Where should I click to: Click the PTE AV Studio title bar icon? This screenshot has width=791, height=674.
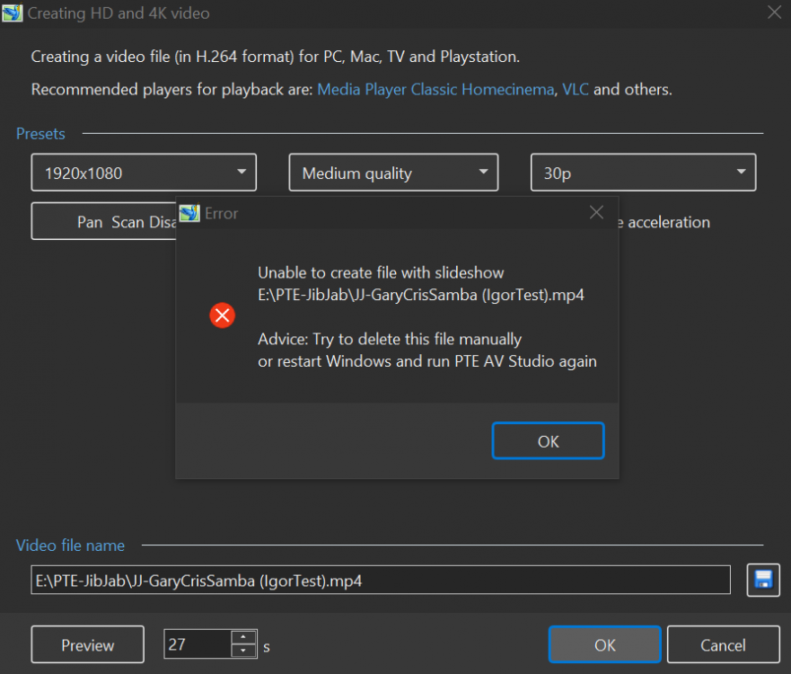tap(12, 13)
